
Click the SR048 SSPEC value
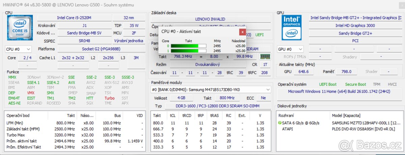(84, 41)
